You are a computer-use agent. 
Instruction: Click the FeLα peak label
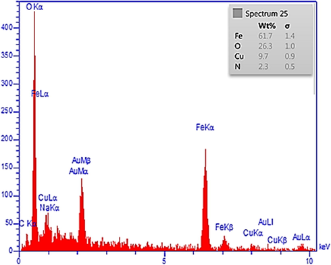(40, 93)
